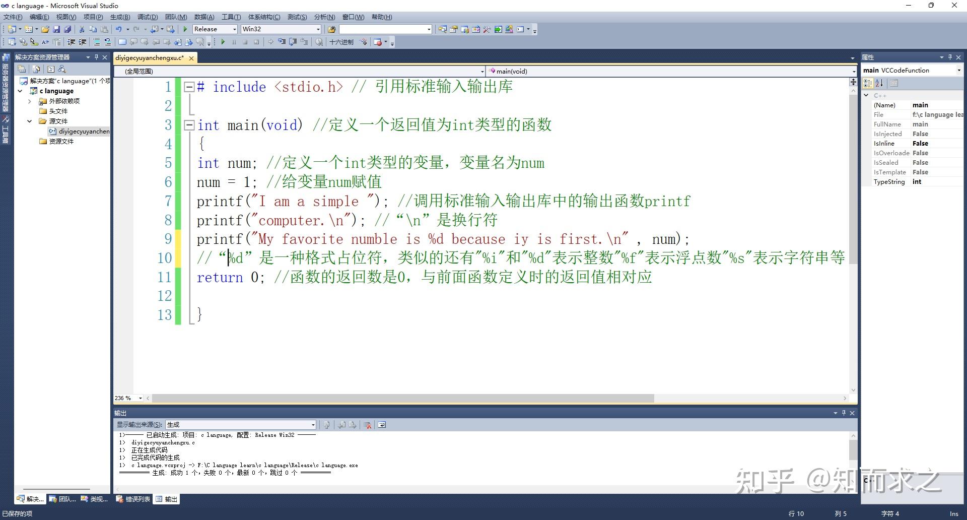Open the 工具(T) menu
The image size is (967, 520).
point(231,17)
